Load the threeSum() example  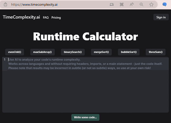[155, 52]
